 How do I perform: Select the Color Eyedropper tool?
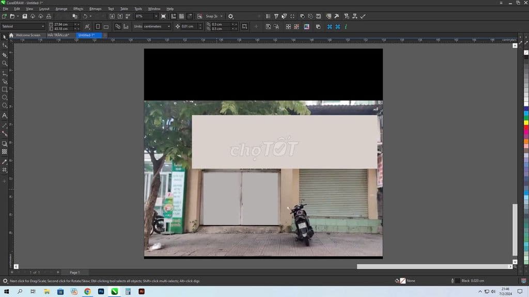[x=4, y=162]
